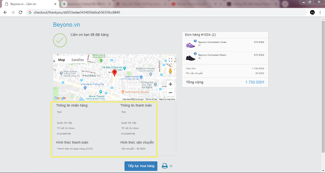Open the map Terms of Use link

[151, 99]
